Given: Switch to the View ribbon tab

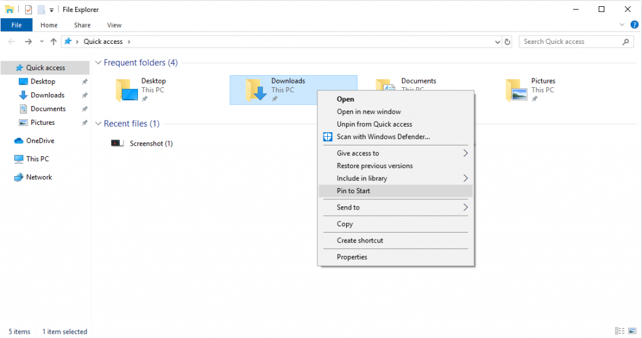Looking at the screenshot, I should pyautogui.click(x=114, y=25).
